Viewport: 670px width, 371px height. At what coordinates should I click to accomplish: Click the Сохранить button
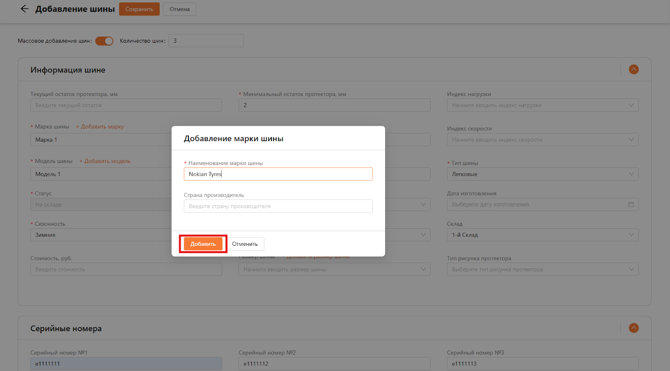pyautogui.click(x=139, y=9)
